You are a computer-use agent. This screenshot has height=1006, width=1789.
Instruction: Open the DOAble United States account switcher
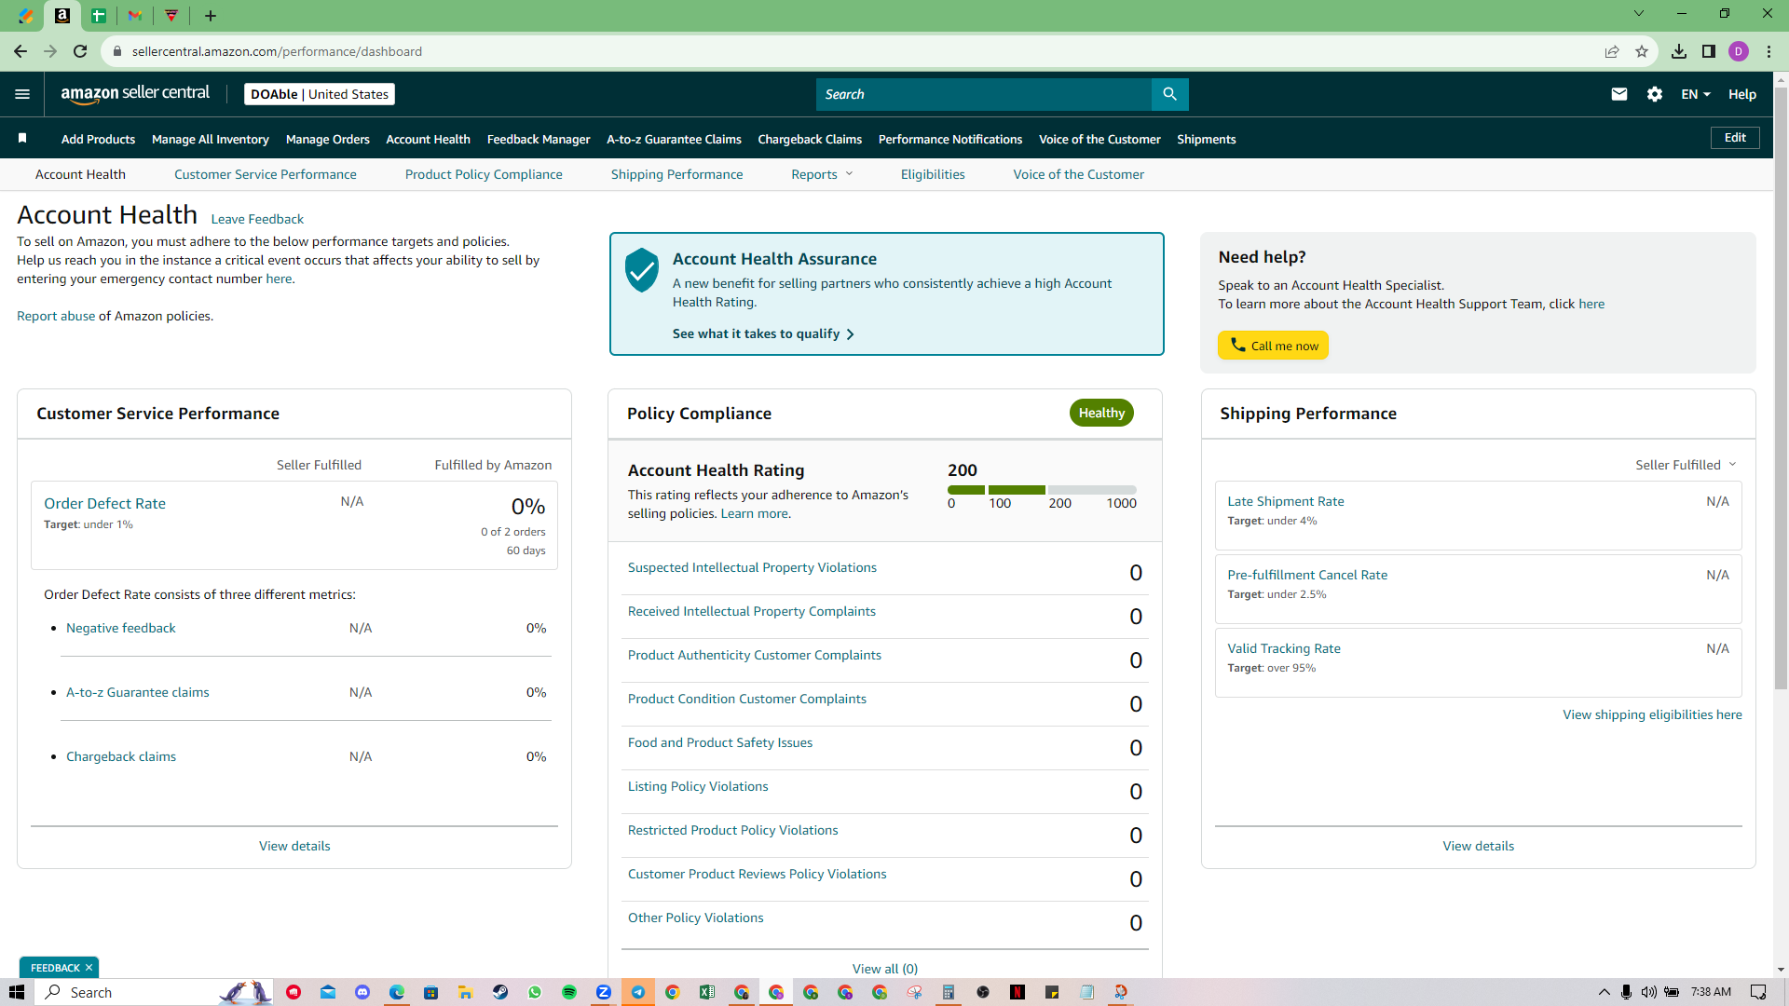click(320, 94)
